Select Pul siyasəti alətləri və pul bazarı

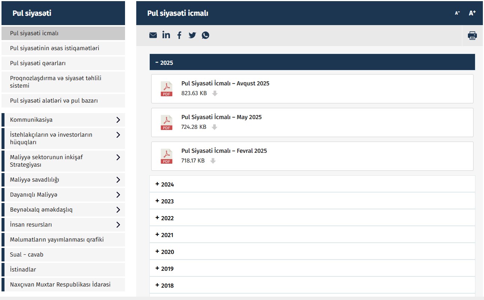tap(54, 101)
